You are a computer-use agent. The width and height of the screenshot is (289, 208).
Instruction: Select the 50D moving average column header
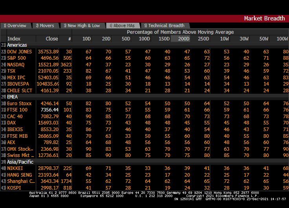pos(126,39)
